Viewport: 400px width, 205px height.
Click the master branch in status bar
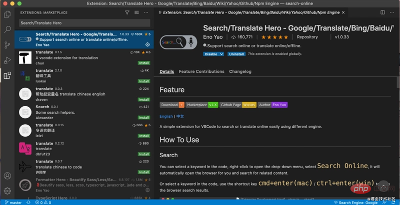(13, 203)
